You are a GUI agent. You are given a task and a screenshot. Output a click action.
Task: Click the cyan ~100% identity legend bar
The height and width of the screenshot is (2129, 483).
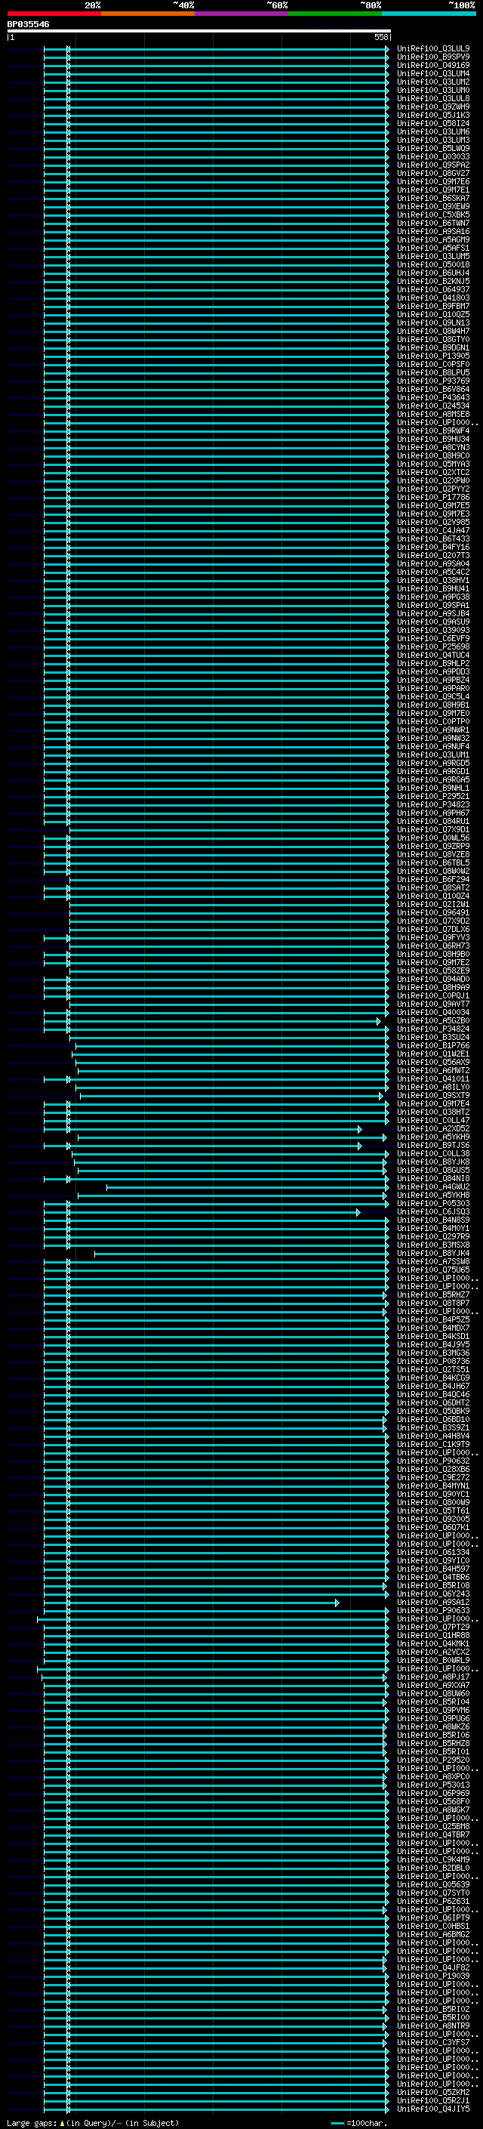pos(429,14)
